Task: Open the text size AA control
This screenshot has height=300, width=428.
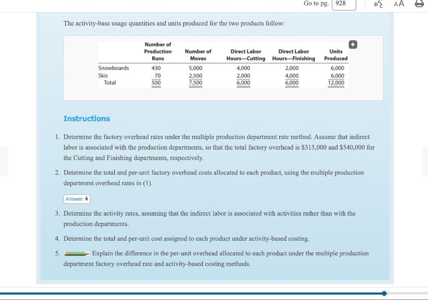Action: click(399, 3)
